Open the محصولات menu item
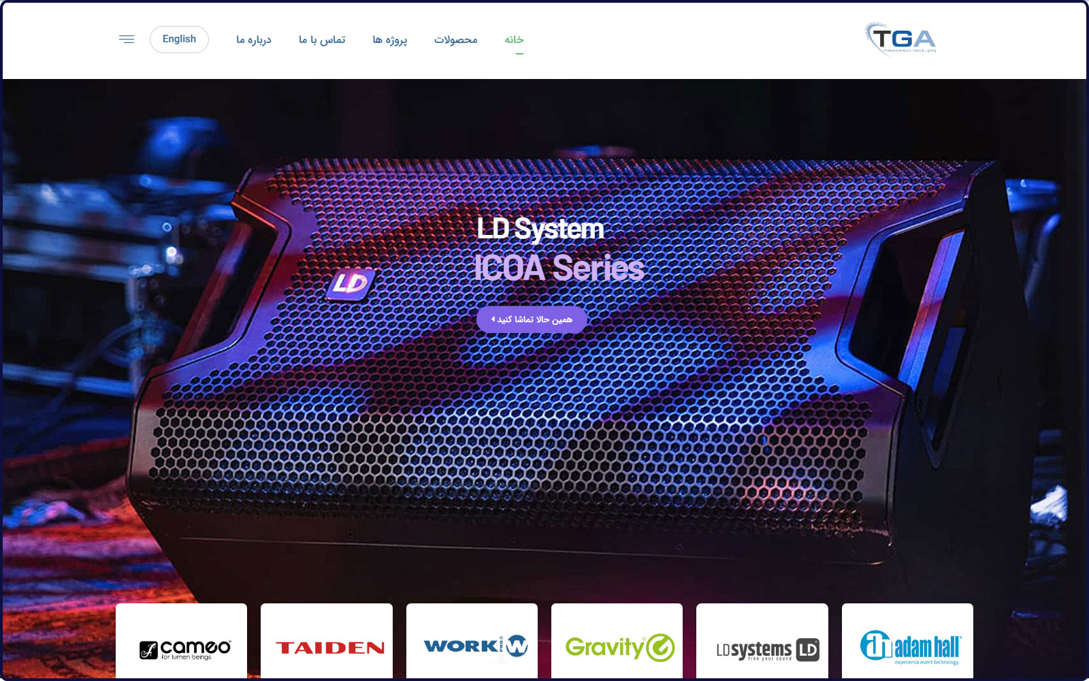 (x=455, y=39)
